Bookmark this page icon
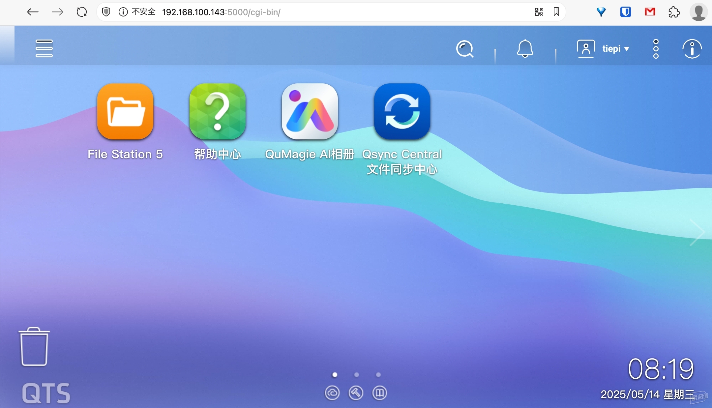712x408 pixels. click(556, 12)
